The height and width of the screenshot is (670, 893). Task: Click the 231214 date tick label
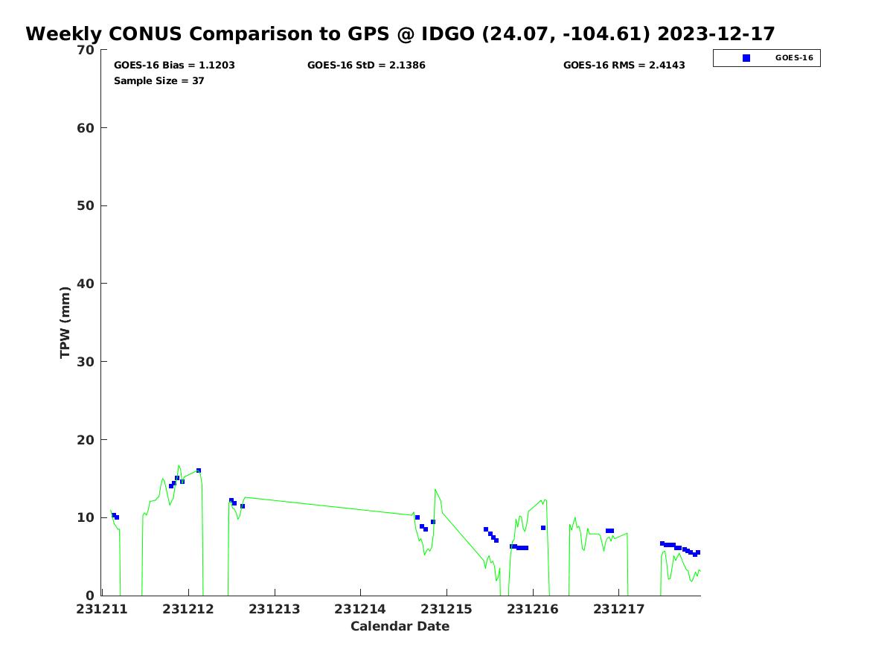(x=360, y=610)
